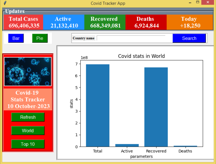The height and width of the screenshot is (164, 216).
Task: Open the Top 10 countries list
Action: 28,144
